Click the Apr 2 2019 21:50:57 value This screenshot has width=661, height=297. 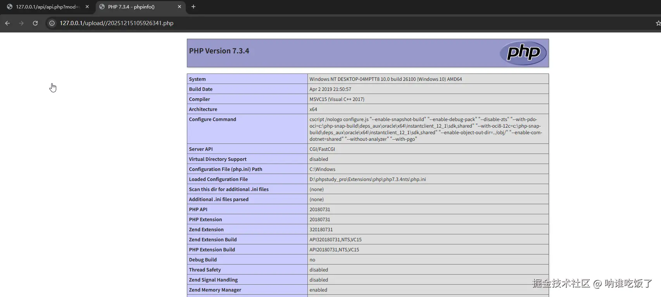pyautogui.click(x=330, y=89)
